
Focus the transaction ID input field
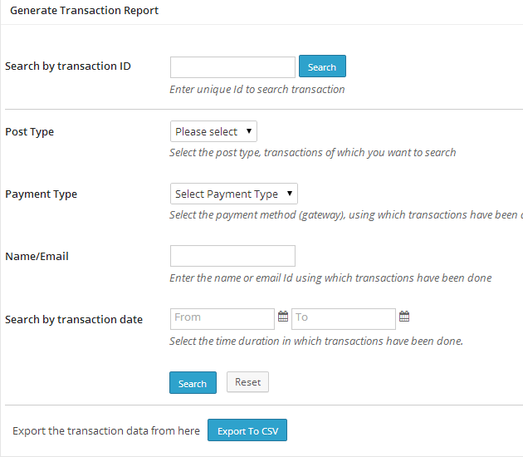pyautogui.click(x=232, y=67)
